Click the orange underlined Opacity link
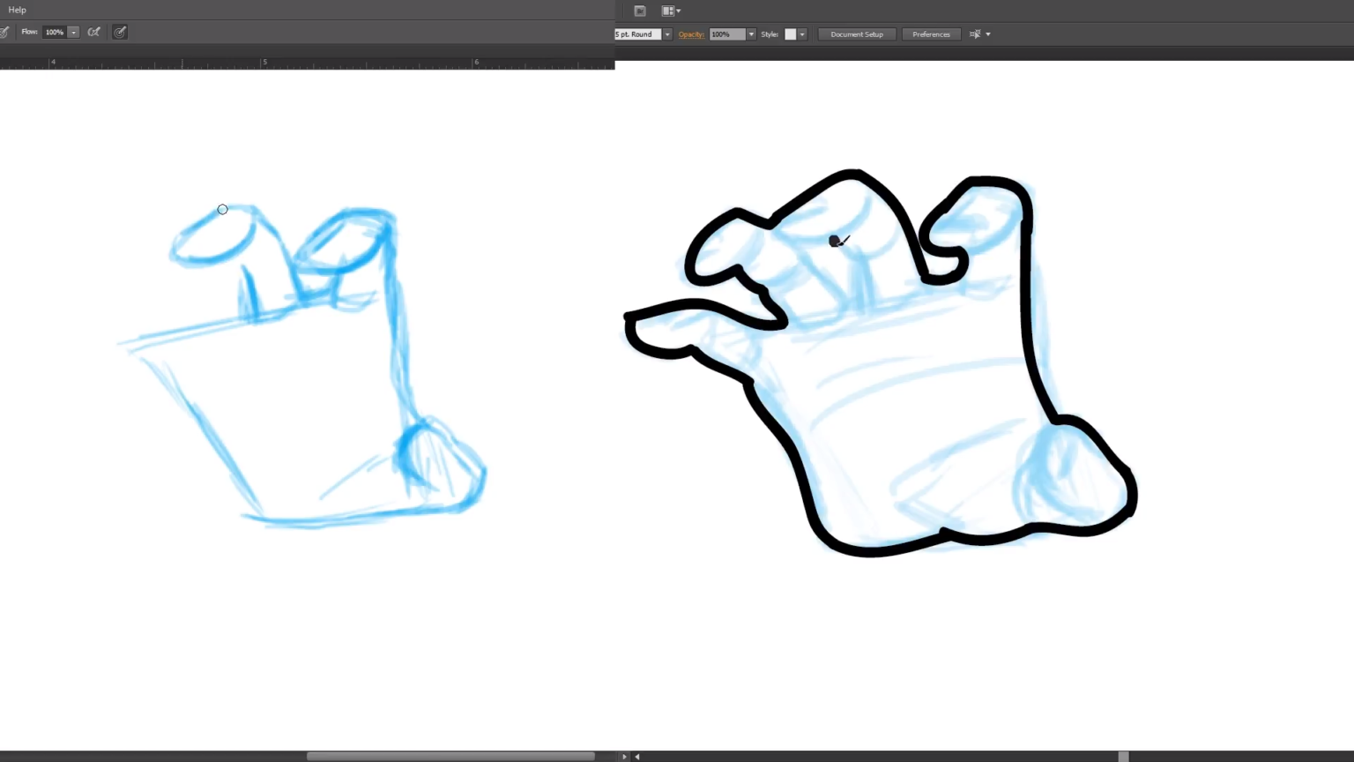 [691, 34]
